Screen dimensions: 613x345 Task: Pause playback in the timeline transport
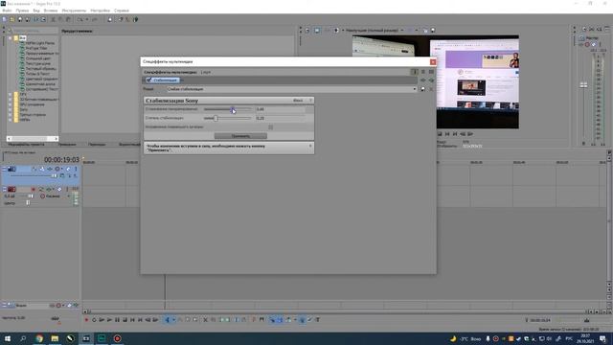coord(117,320)
